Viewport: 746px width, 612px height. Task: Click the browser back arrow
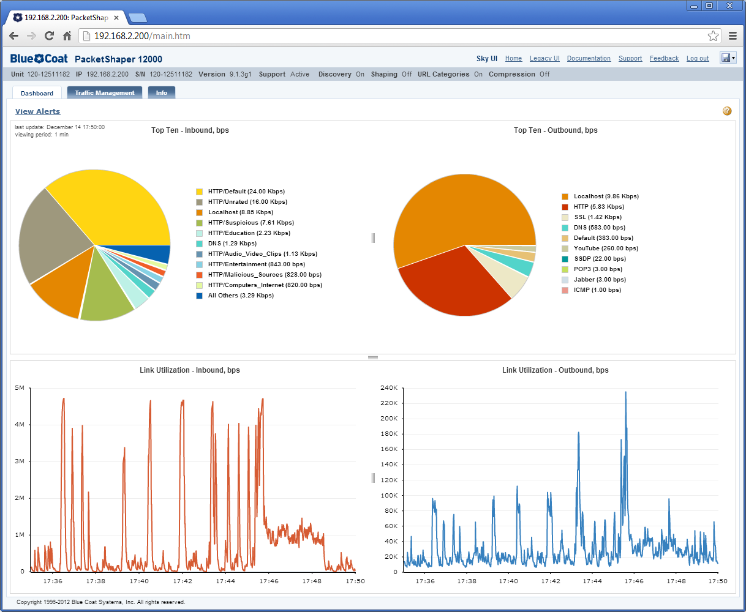tap(13, 36)
